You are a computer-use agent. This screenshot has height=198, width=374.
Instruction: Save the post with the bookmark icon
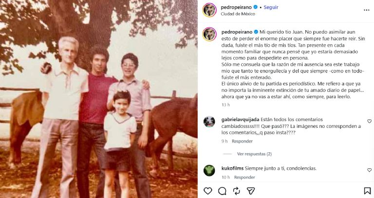pyautogui.click(x=367, y=191)
